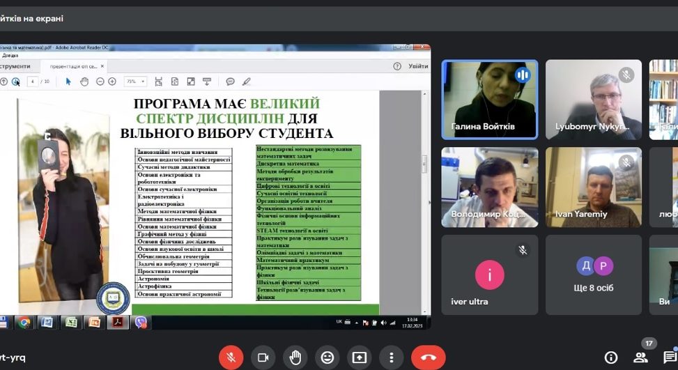The image size is (678, 370).
Task: Open the chat messages panel
Action: (669, 357)
